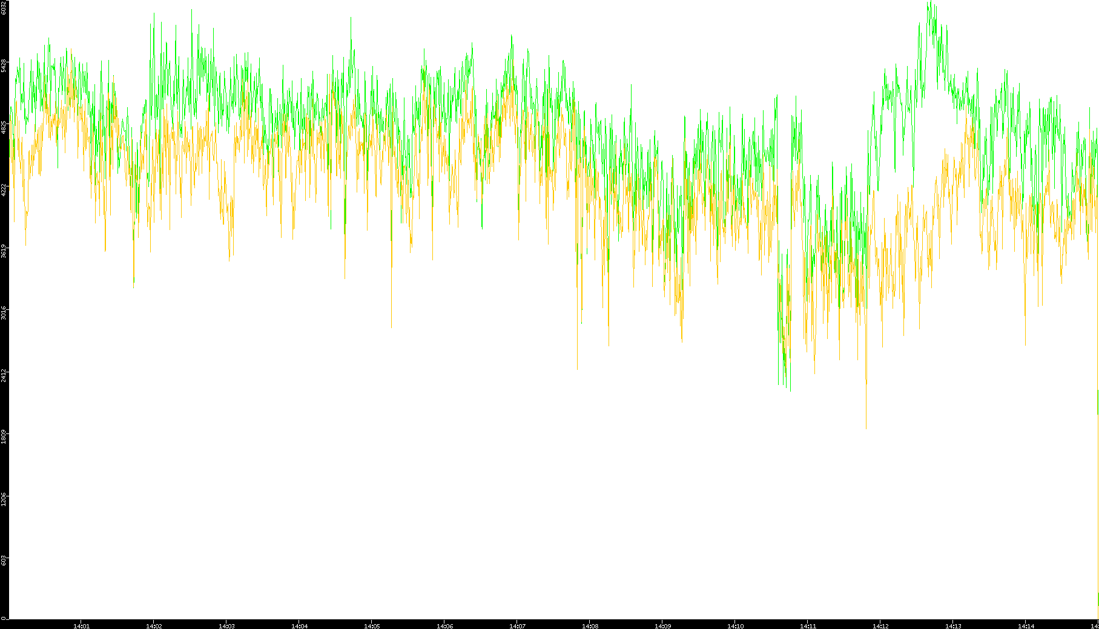This screenshot has width=1099, height=629.
Task: Click the 14:12 time axis label
Action: tap(880, 626)
